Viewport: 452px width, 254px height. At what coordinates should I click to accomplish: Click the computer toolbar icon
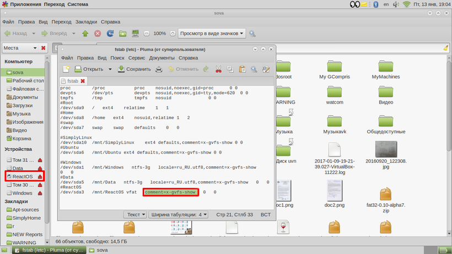point(135,34)
